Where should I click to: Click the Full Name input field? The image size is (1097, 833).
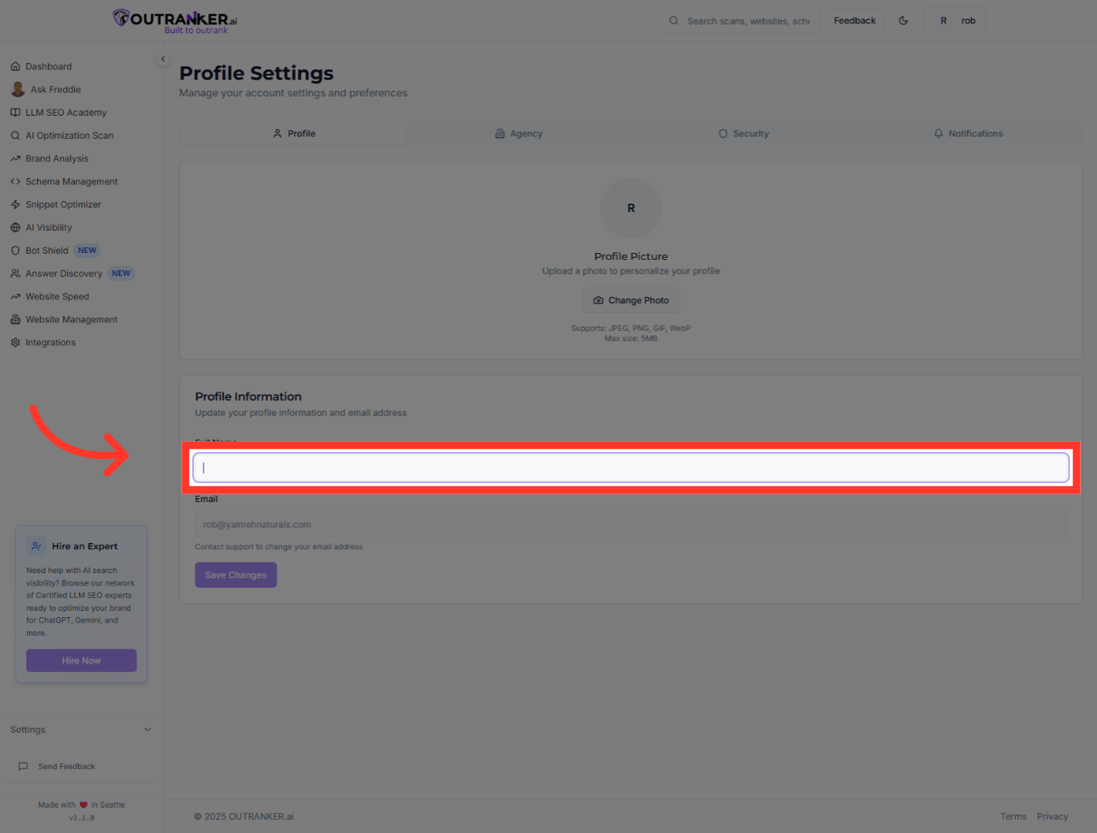coord(630,468)
